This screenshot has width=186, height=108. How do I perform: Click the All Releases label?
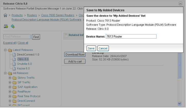21,73
